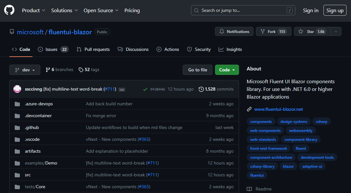Click the Fork button
Image resolution: width=351 pixels, height=193 pixels.
pyautogui.click(x=274, y=32)
